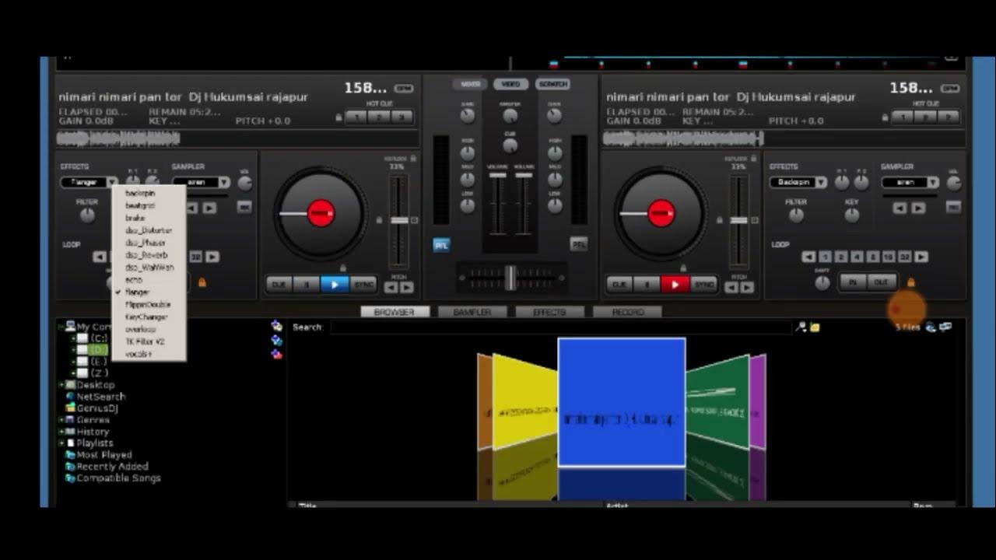The width and height of the screenshot is (996, 560).
Task: Set a 16-beat loop on right deck
Action: (889, 257)
